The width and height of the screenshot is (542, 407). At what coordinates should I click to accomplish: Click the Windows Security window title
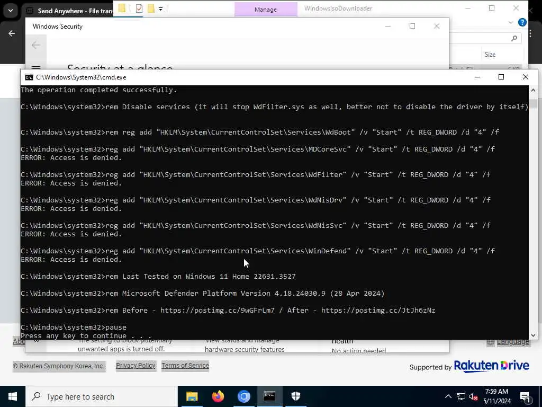point(57,26)
